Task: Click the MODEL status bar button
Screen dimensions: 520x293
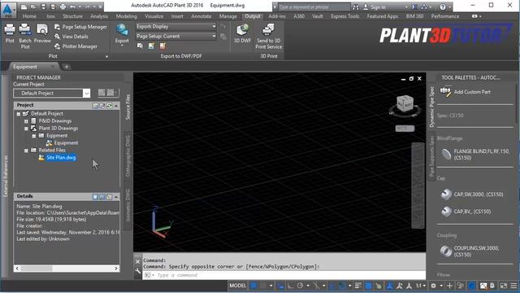Action: tap(238, 286)
